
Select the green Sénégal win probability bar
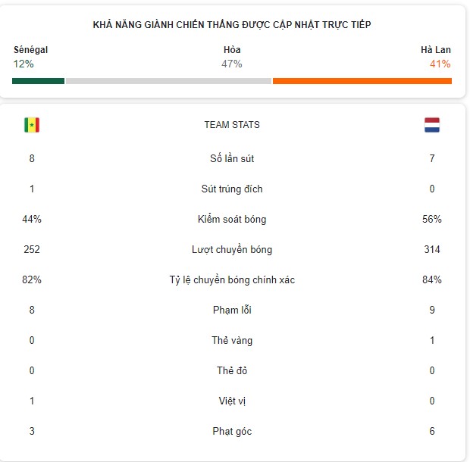(x=38, y=81)
